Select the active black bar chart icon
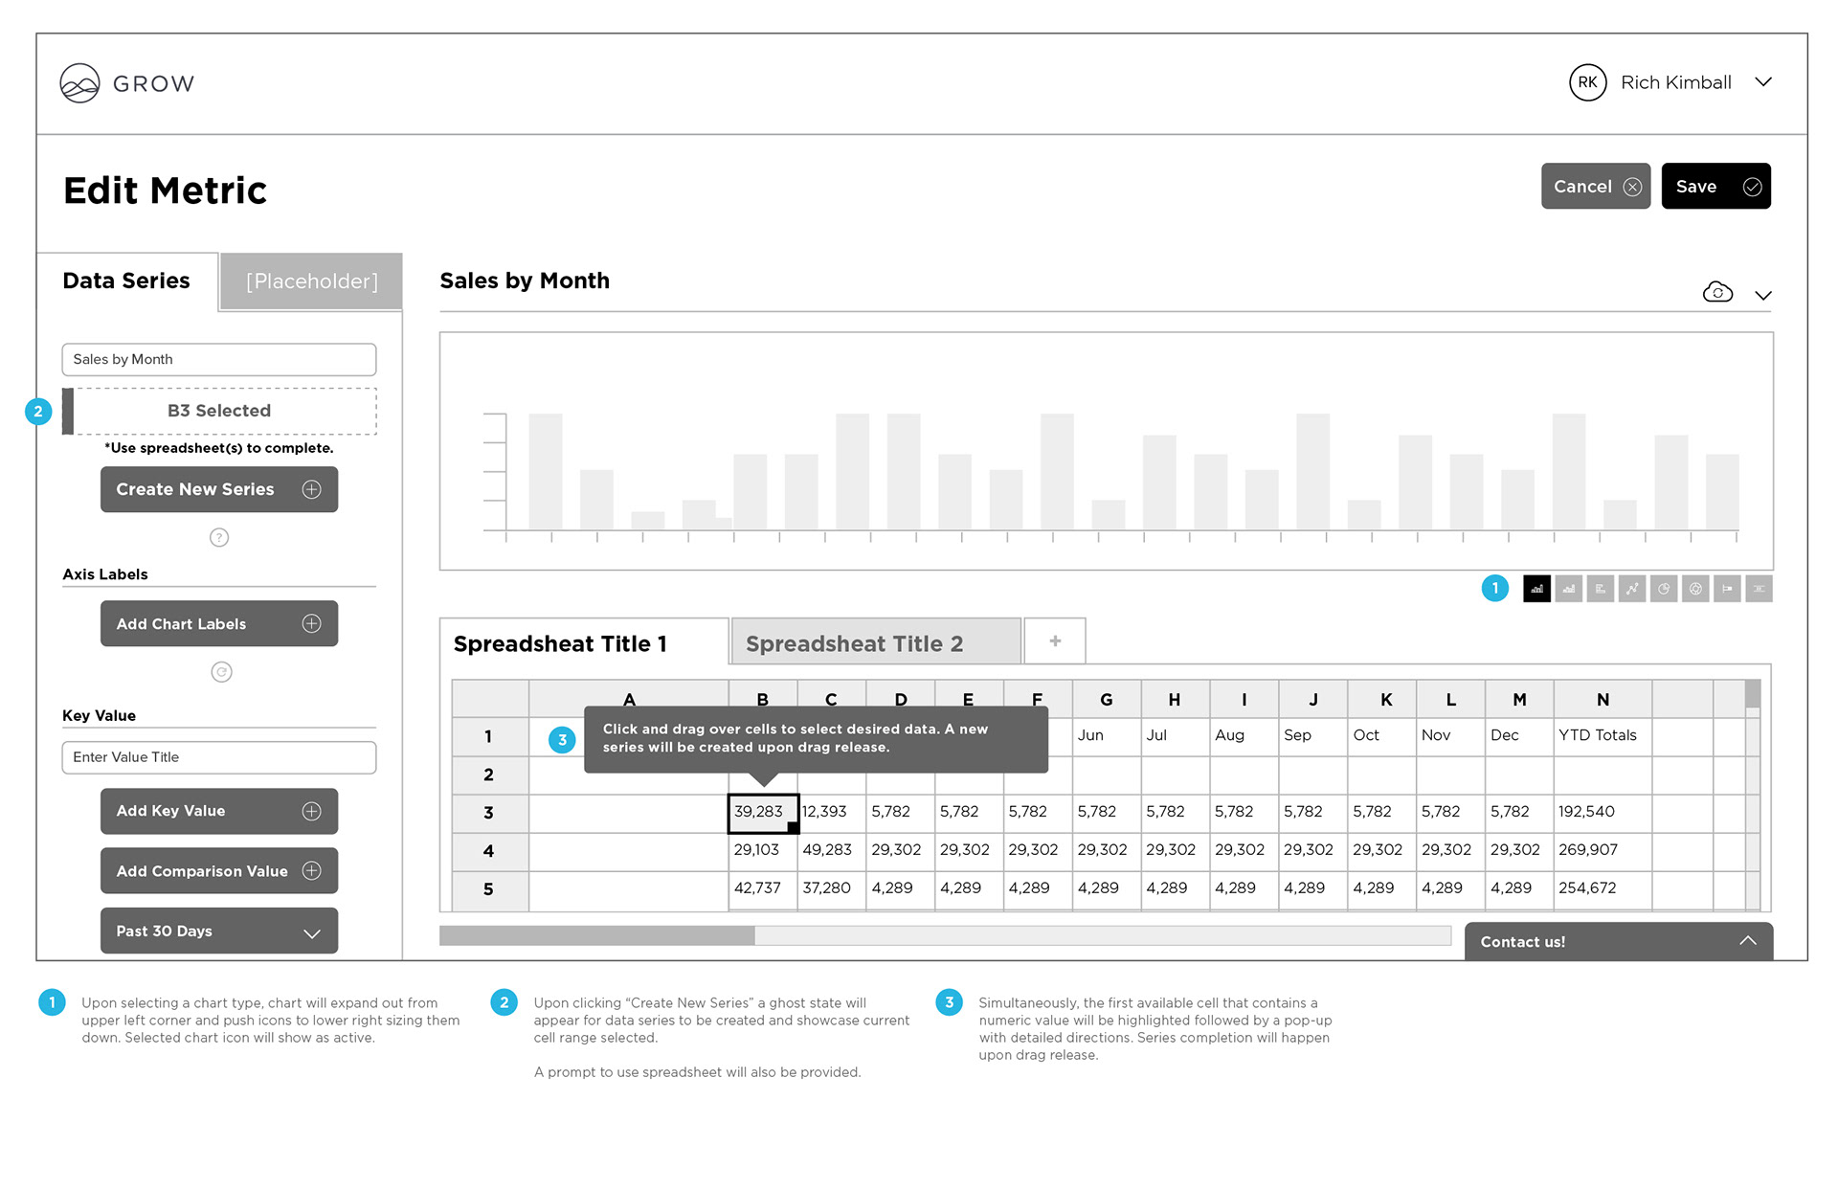1838x1190 pixels. (1536, 589)
